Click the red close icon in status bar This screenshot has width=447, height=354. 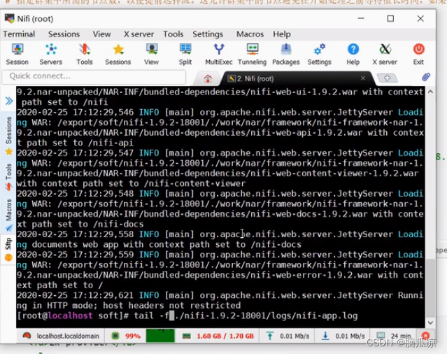point(425,336)
